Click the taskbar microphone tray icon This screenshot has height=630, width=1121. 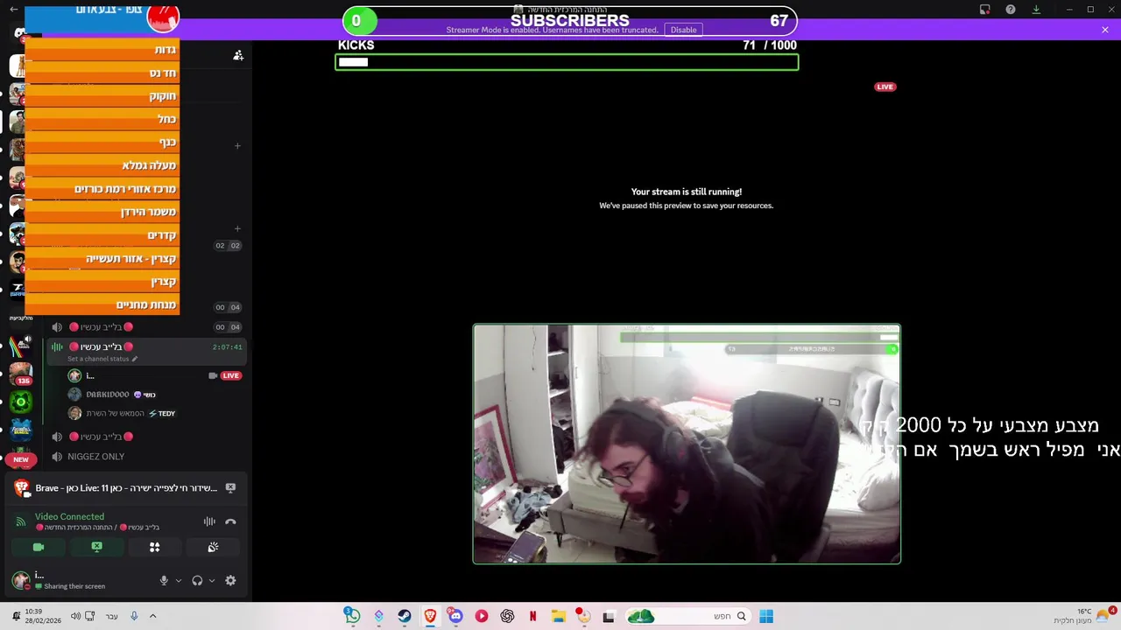click(133, 616)
